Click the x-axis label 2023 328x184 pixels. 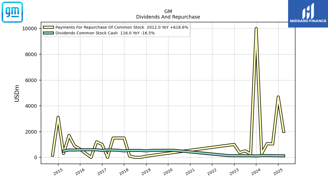point(234,171)
